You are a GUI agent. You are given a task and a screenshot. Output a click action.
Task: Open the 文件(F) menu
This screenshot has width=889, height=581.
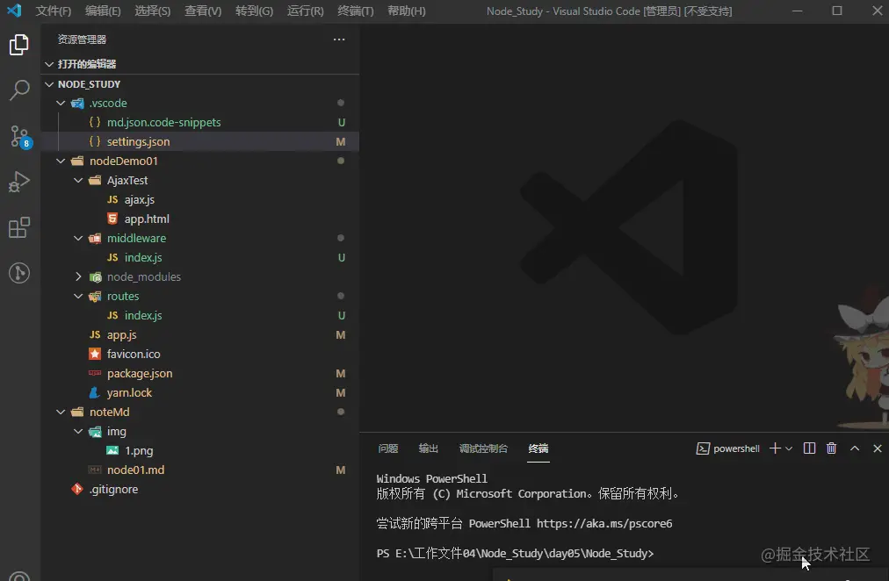coord(54,11)
